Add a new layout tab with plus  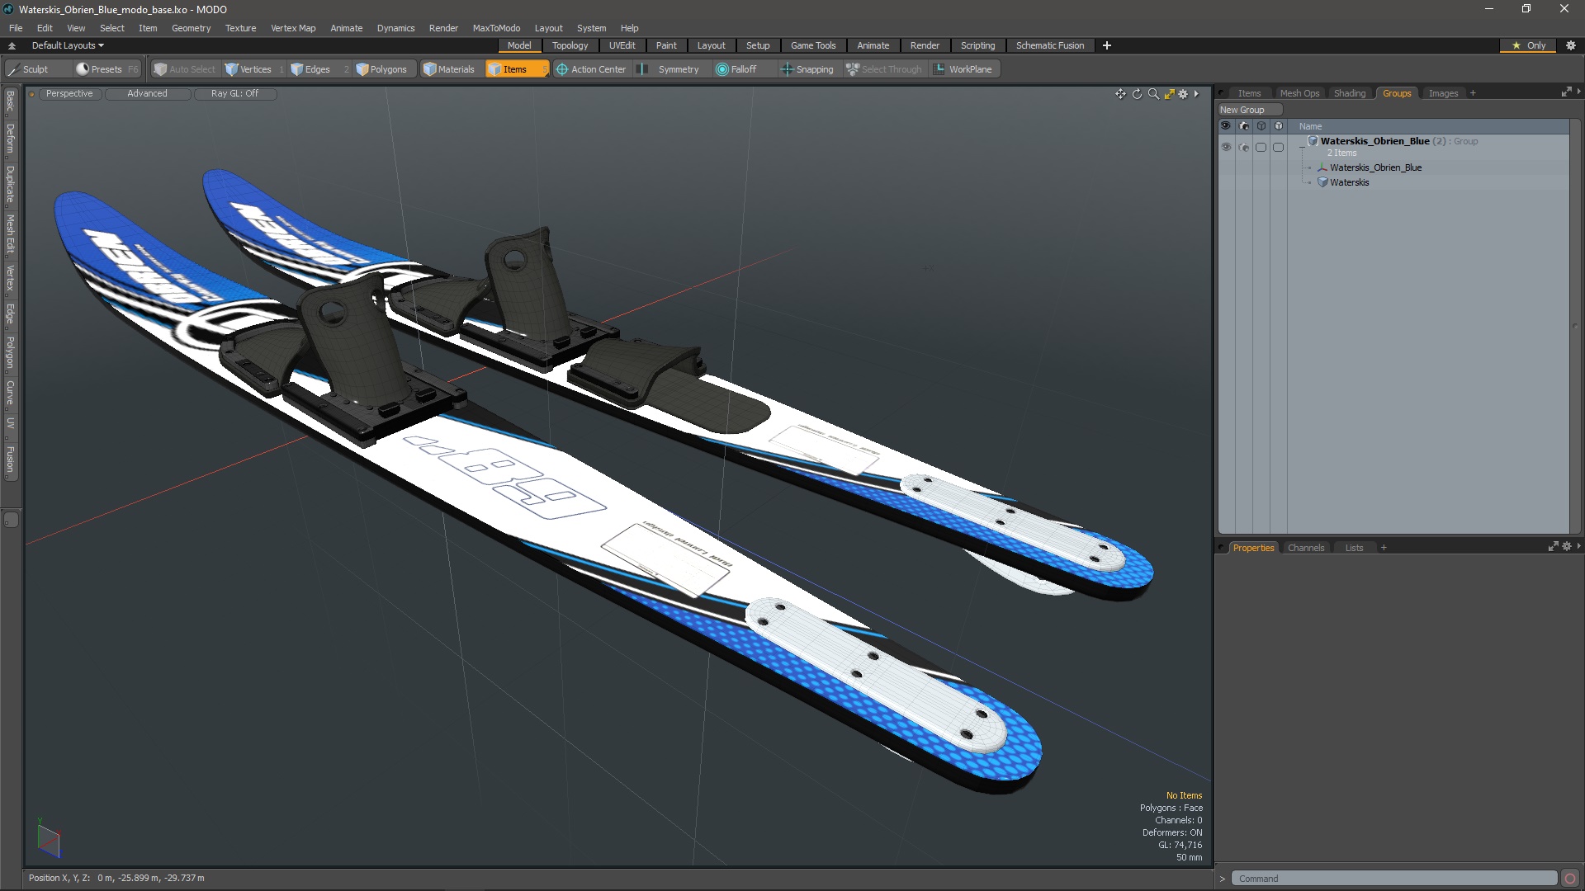click(1107, 45)
